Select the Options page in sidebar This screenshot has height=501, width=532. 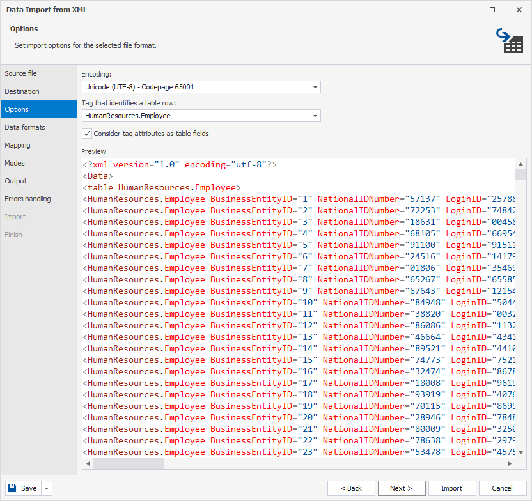pos(38,109)
